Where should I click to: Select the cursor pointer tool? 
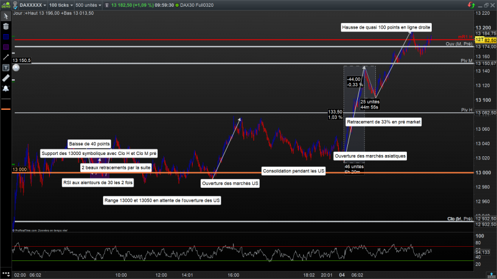coord(6,16)
